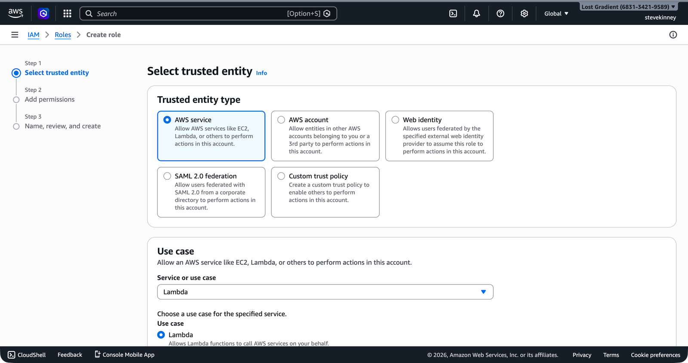Viewport: 688px width, 363px height.
Task: Click the Console Mobile App icon
Action: pyautogui.click(x=98, y=354)
